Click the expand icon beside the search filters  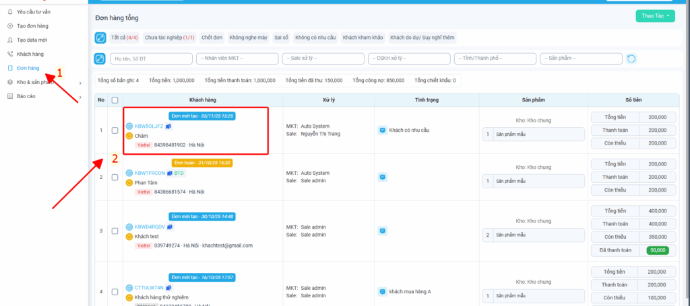click(x=100, y=59)
